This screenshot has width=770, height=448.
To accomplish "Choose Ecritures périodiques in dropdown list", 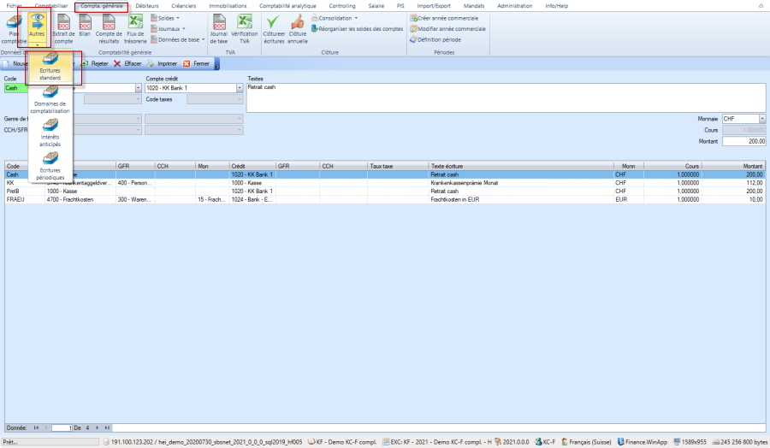I will click(50, 166).
